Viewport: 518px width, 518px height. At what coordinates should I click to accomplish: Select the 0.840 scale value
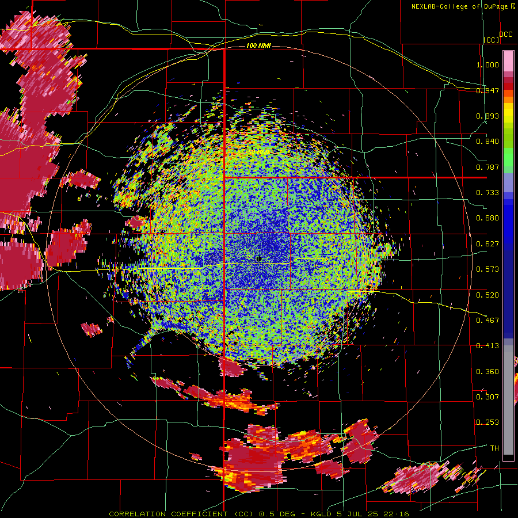click(x=487, y=142)
